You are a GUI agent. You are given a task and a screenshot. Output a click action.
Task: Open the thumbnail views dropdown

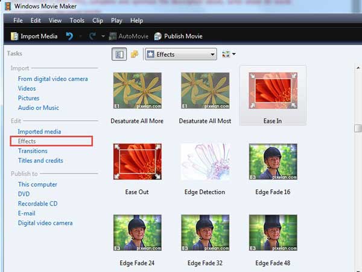[229, 54]
